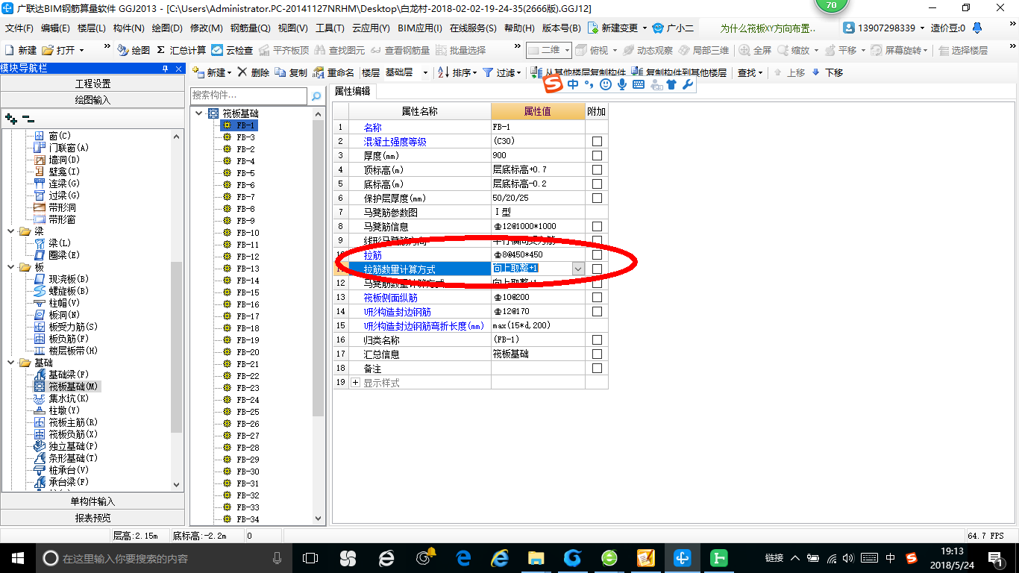Select component FB-10 in the list
Screen dimensions: 1019x573
point(248,233)
